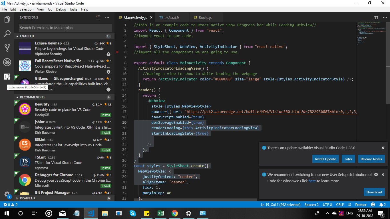This screenshot has height=219, width=390.
Task: Open the GitLens extension settings gear
Action: 108,90
